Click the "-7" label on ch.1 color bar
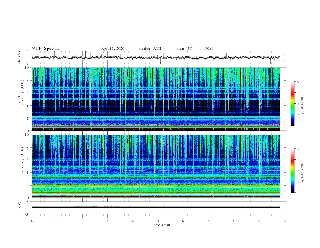The image size is (320, 248). pos(298,126)
